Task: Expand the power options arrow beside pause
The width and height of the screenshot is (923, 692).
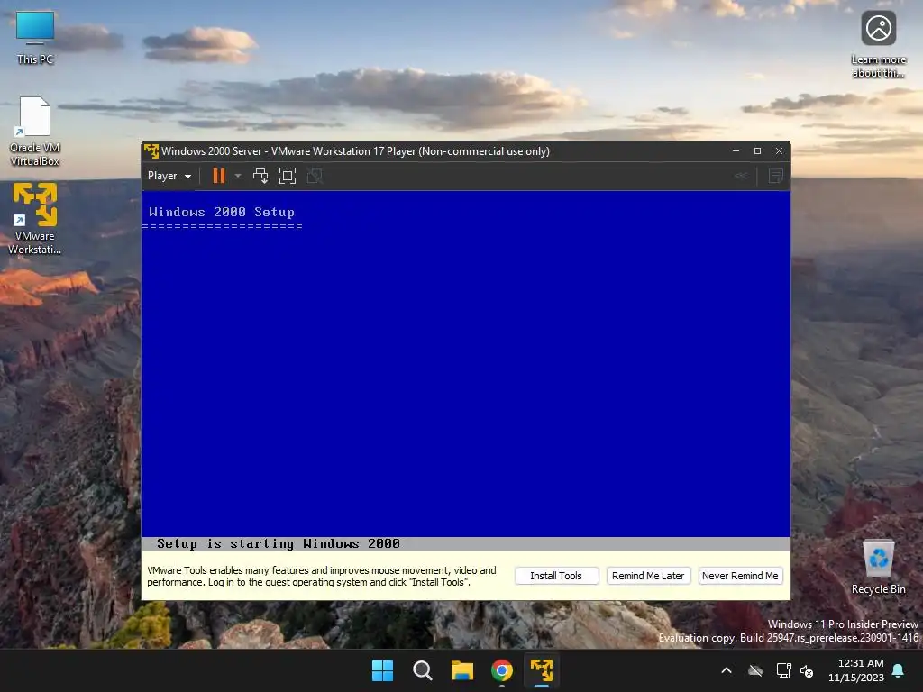Action: pyautogui.click(x=238, y=176)
